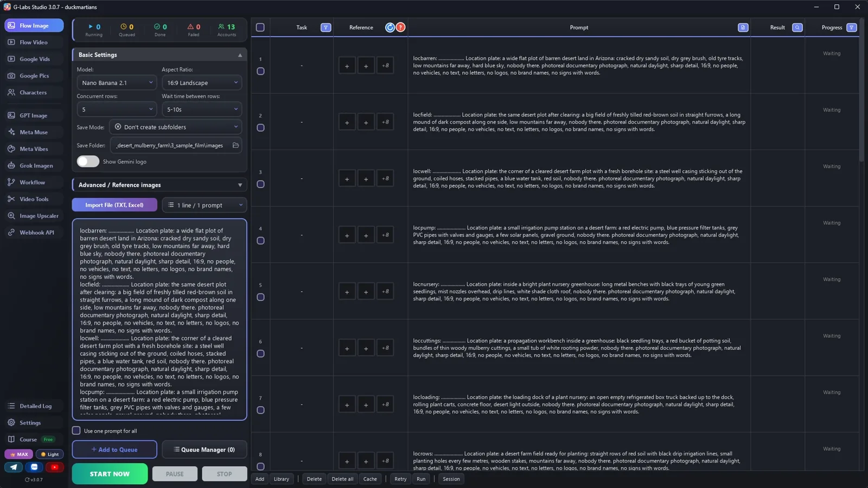View the Accounts counter showing 13

pyautogui.click(x=227, y=30)
